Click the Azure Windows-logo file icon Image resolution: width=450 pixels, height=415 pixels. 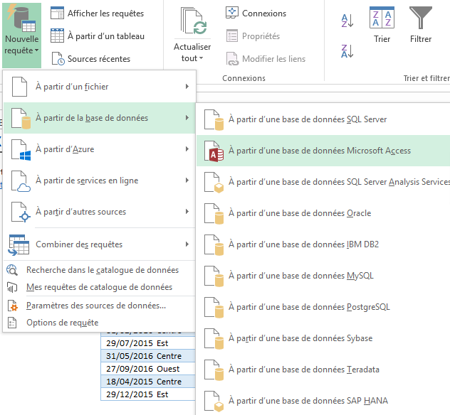(21, 149)
